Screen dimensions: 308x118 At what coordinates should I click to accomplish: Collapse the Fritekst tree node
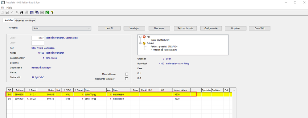click(x=141, y=43)
